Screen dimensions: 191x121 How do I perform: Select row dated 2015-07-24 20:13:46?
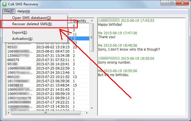pos(48,73)
